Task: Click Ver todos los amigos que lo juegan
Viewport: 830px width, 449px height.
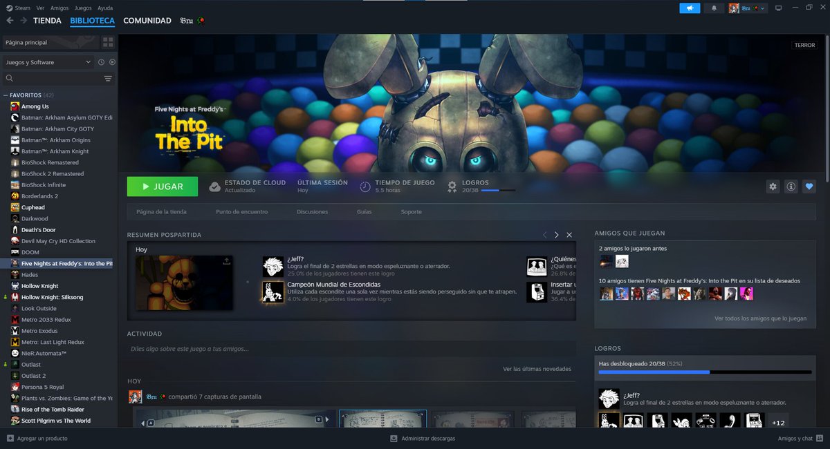Action: click(760, 318)
